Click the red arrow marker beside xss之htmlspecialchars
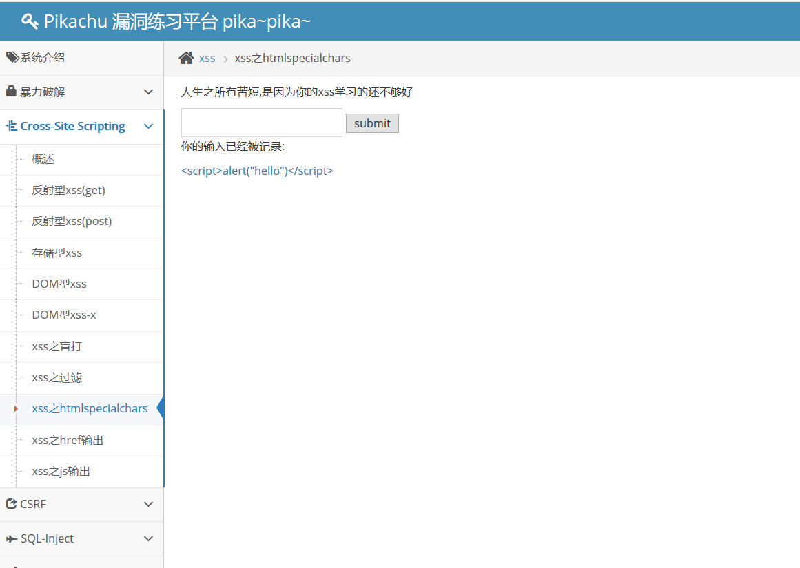 pos(16,409)
